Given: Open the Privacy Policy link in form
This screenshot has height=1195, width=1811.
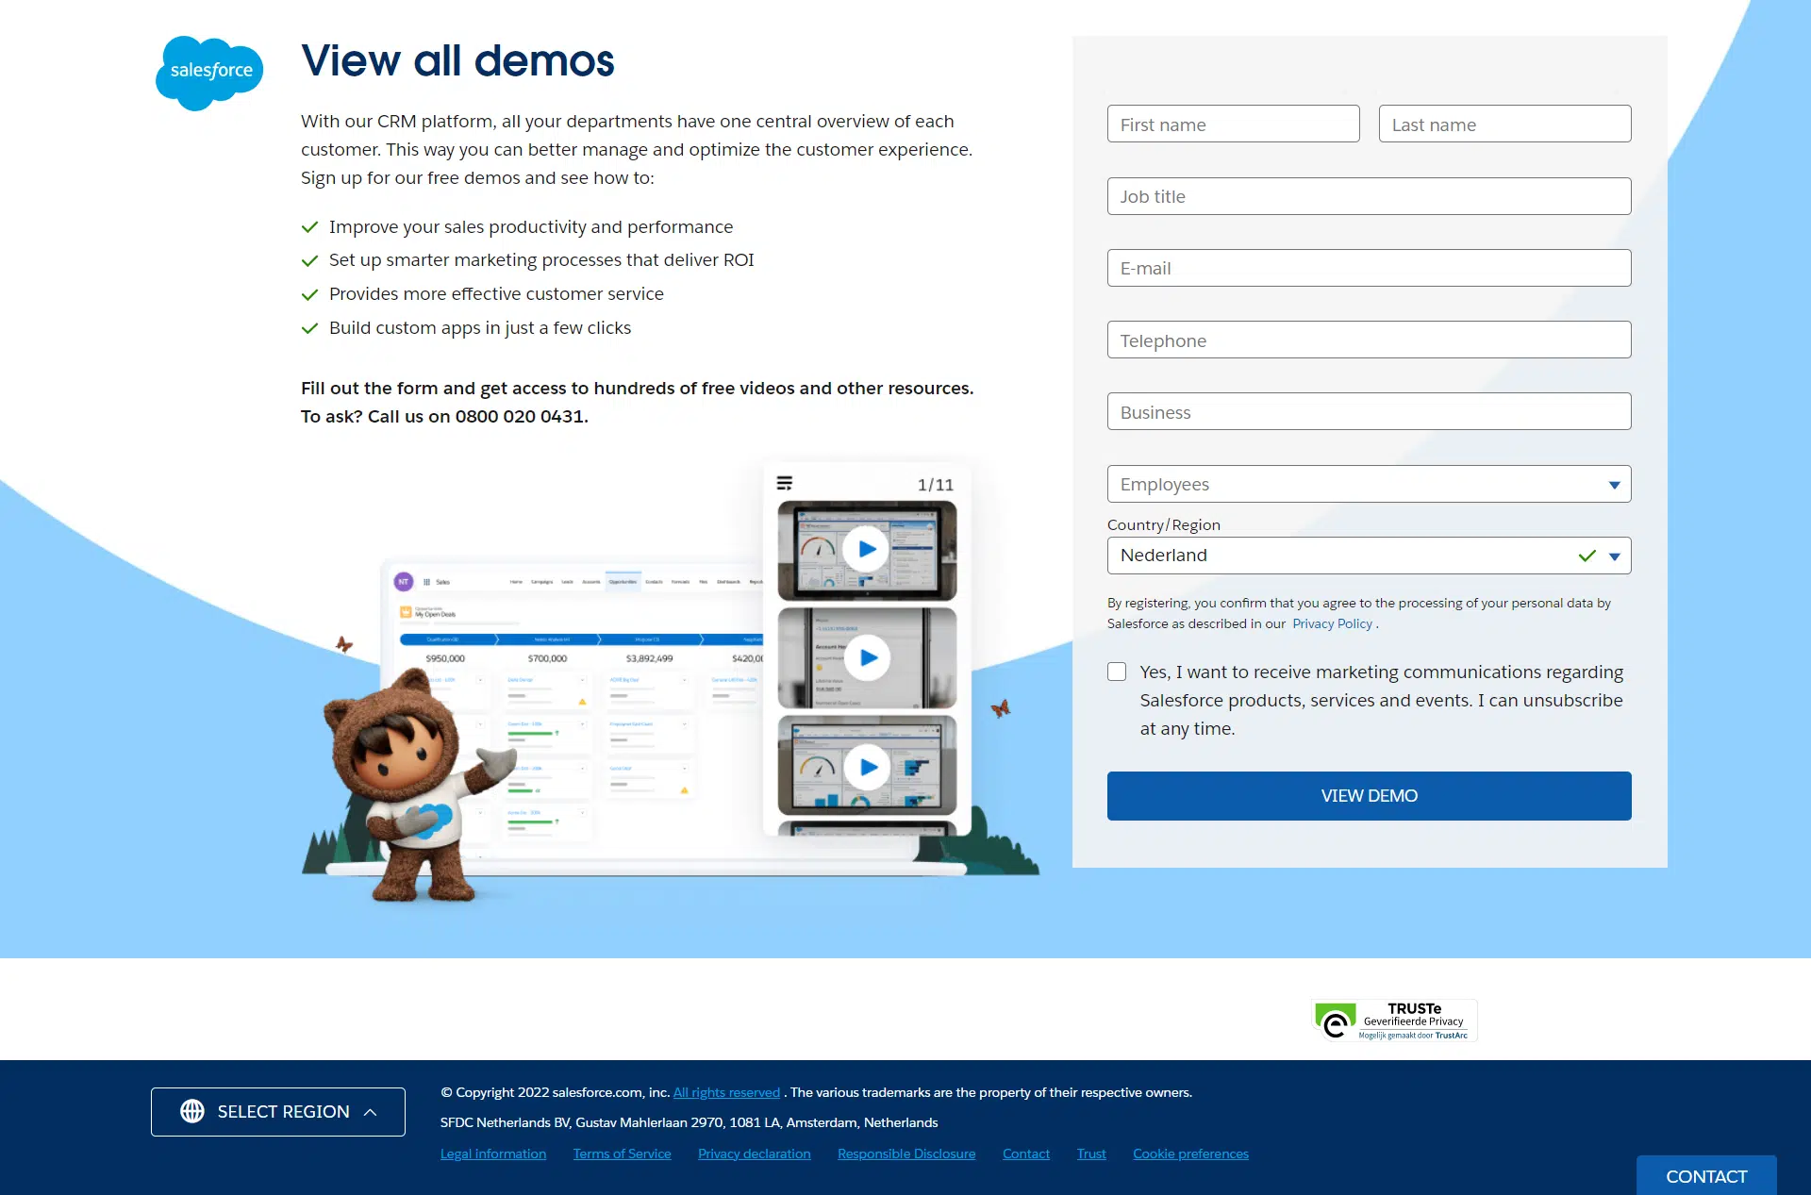Looking at the screenshot, I should [x=1332, y=623].
